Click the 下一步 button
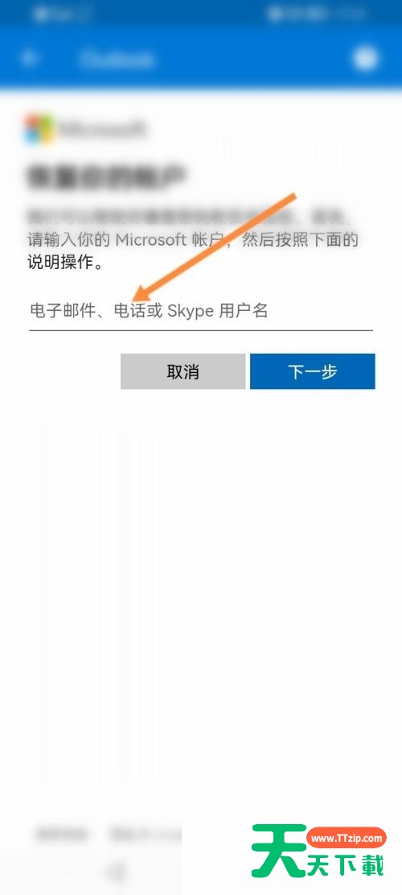 click(x=313, y=371)
